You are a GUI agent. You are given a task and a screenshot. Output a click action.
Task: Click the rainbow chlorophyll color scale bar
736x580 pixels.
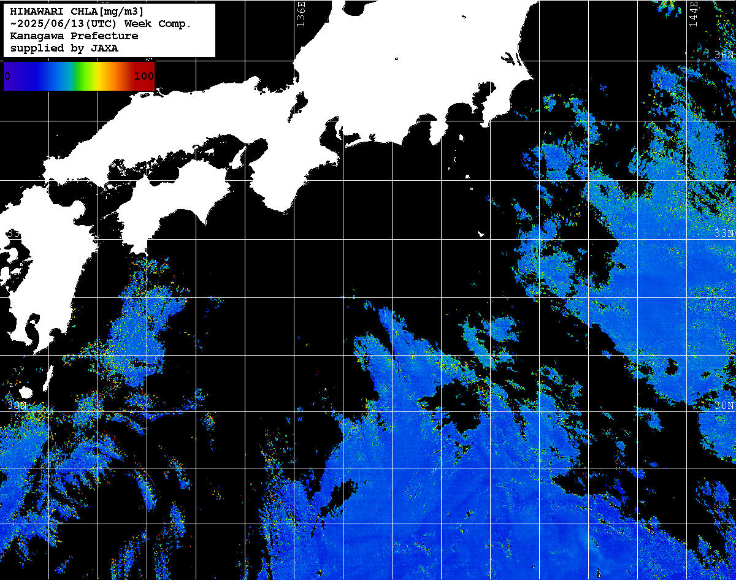point(79,76)
